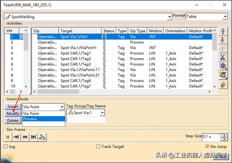Screen dimensions: 232x163
Task: Click the copy activity icon
Action: tap(223, 66)
